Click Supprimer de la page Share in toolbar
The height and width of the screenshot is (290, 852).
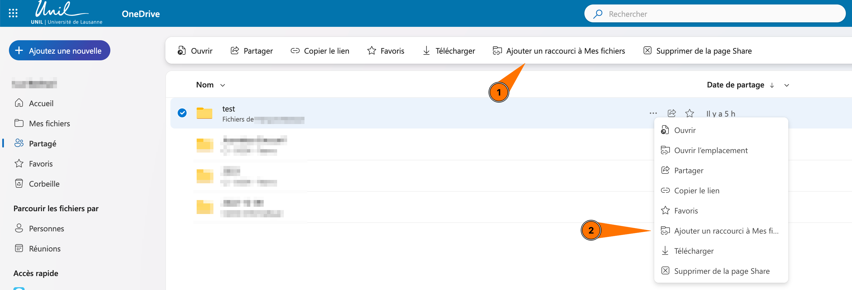point(697,51)
